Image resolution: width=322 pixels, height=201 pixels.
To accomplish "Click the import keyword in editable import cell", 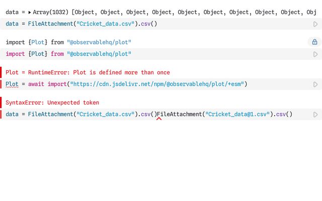I will click(x=15, y=54).
